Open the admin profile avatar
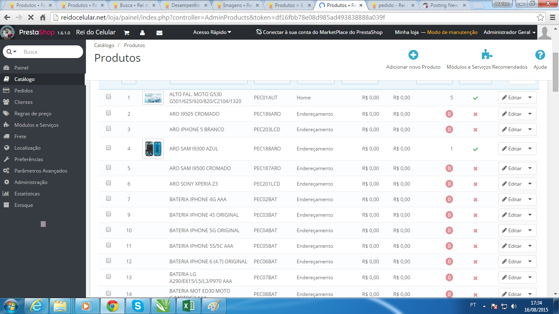This screenshot has height=314, width=559. coord(545,33)
